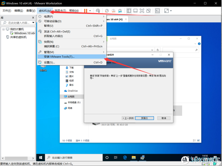Select 抓取输入内容(I) menu entry
Screen dimensions: 222x166
(72, 36)
